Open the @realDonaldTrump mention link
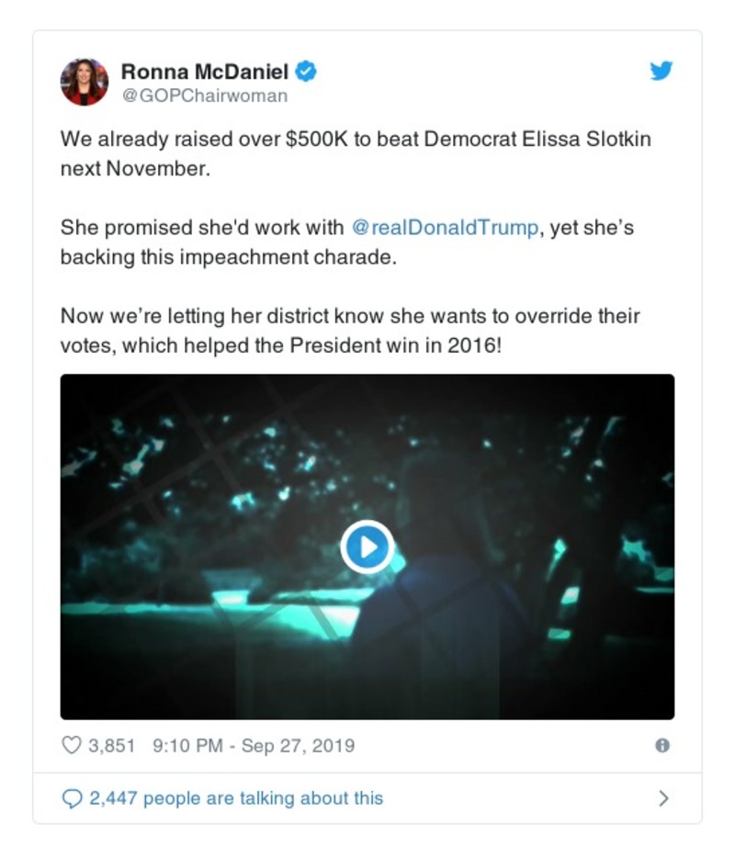Viewport: 735px width, 858px height. point(445,228)
